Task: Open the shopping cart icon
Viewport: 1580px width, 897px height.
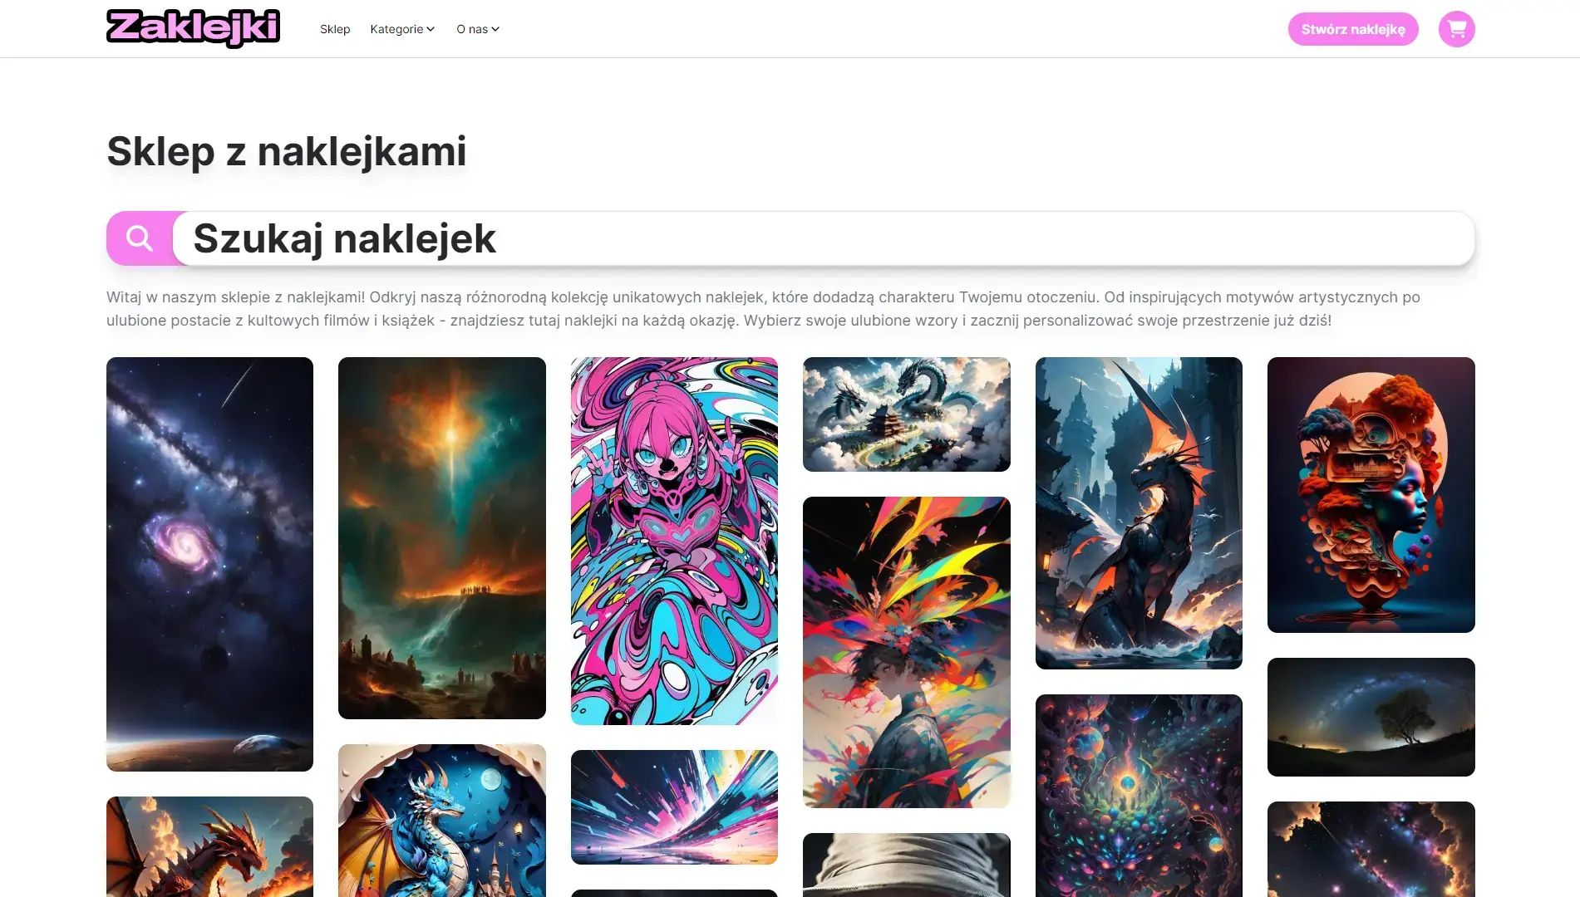Action: 1456,29
